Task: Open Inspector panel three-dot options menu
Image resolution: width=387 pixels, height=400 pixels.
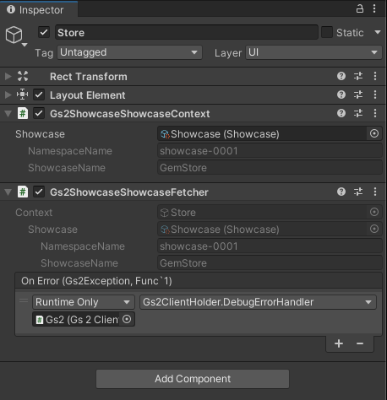Action: point(374,8)
